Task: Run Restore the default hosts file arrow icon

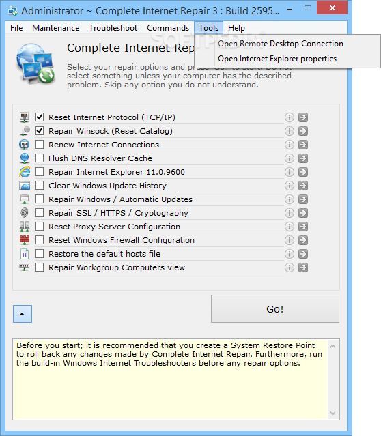Action: pos(303,254)
